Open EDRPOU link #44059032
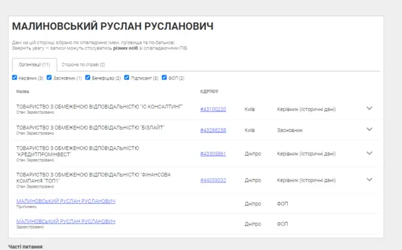This screenshot has width=402, height=250. 213,180
